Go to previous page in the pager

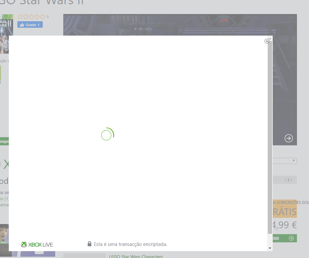tap(285, 180)
